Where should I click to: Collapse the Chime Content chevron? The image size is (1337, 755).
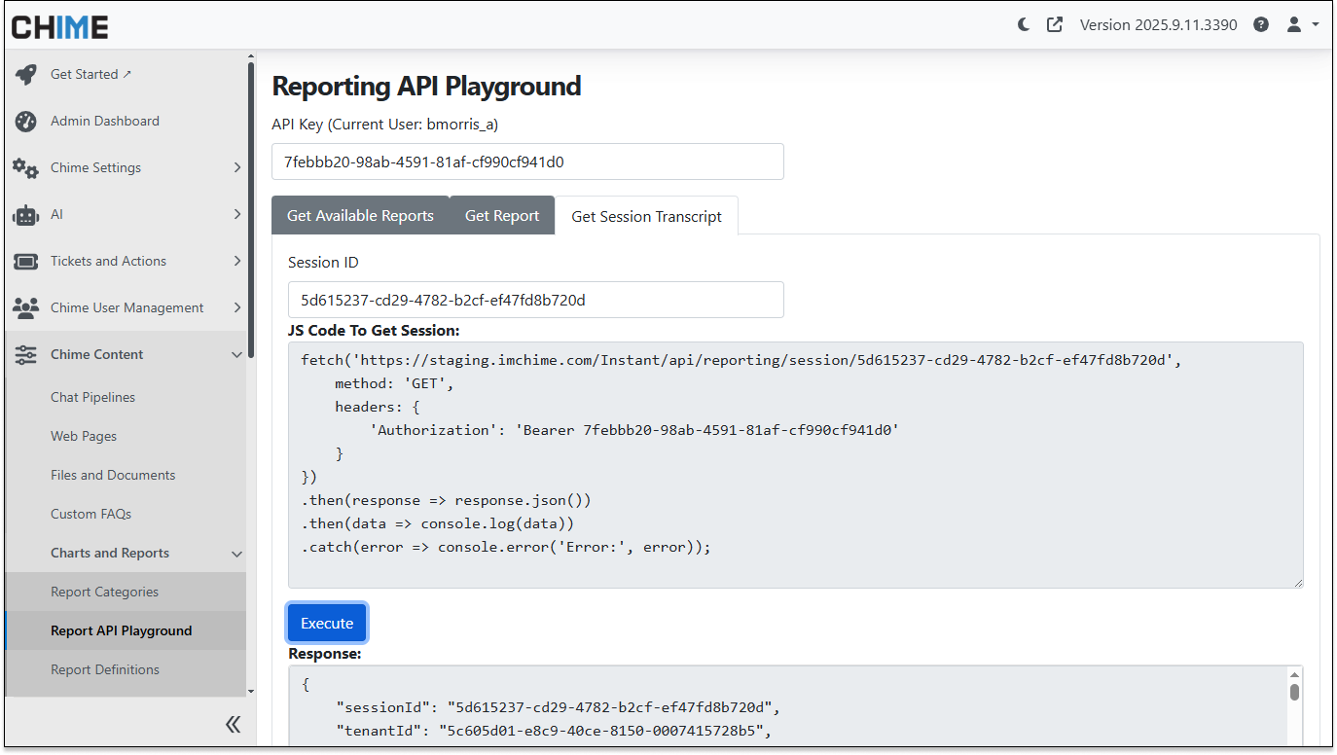pyautogui.click(x=236, y=355)
